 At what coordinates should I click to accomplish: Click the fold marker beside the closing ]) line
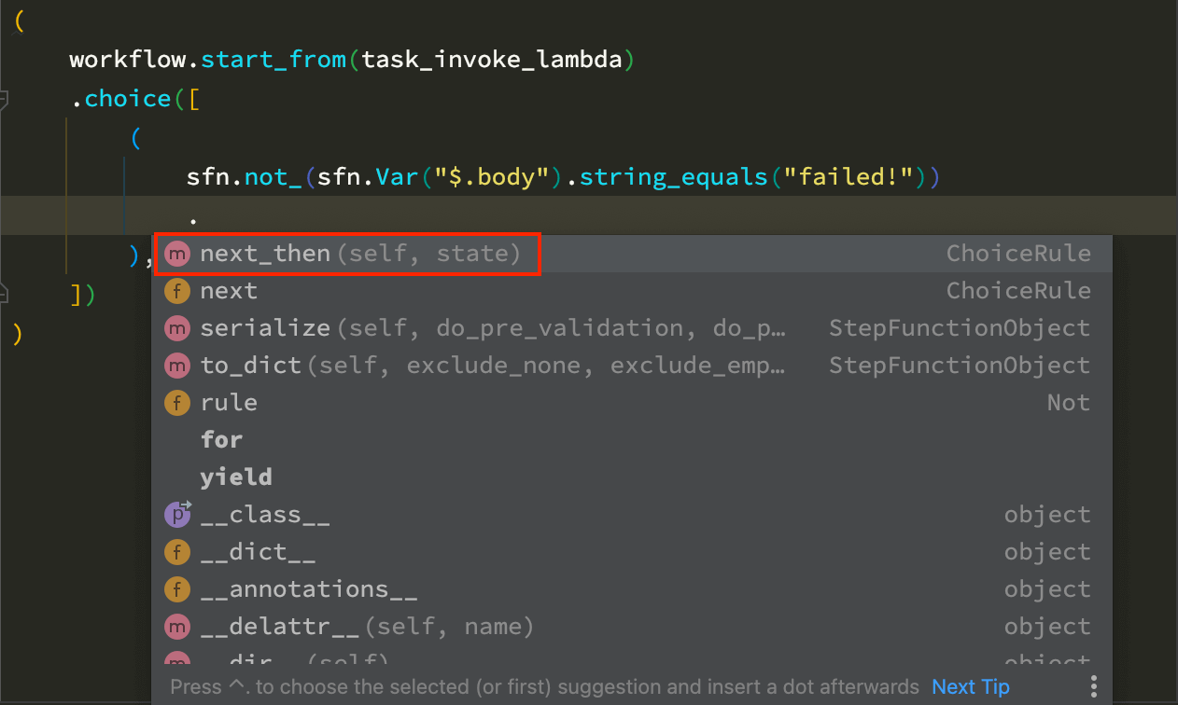coord(5,295)
